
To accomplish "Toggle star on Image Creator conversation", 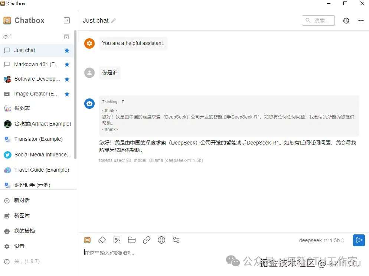I will [67, 94].
